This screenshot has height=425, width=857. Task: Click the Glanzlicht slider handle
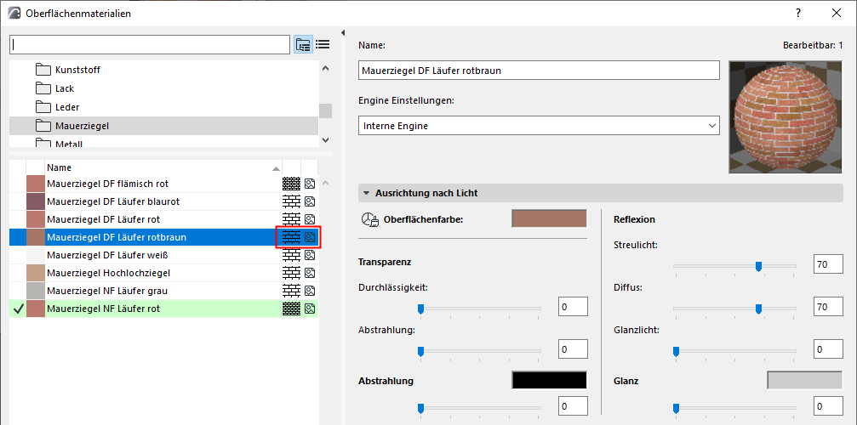pos(676,351)
